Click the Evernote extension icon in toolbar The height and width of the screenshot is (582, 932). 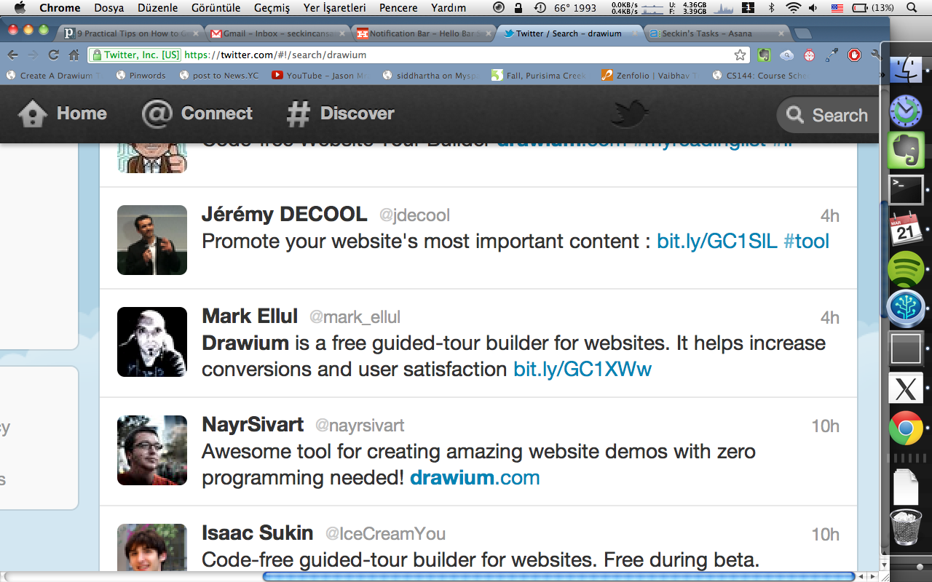pos(764,55)
